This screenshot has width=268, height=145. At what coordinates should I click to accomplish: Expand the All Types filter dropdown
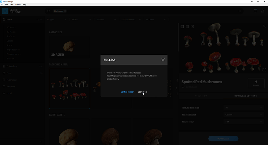[x=56, y=19]
